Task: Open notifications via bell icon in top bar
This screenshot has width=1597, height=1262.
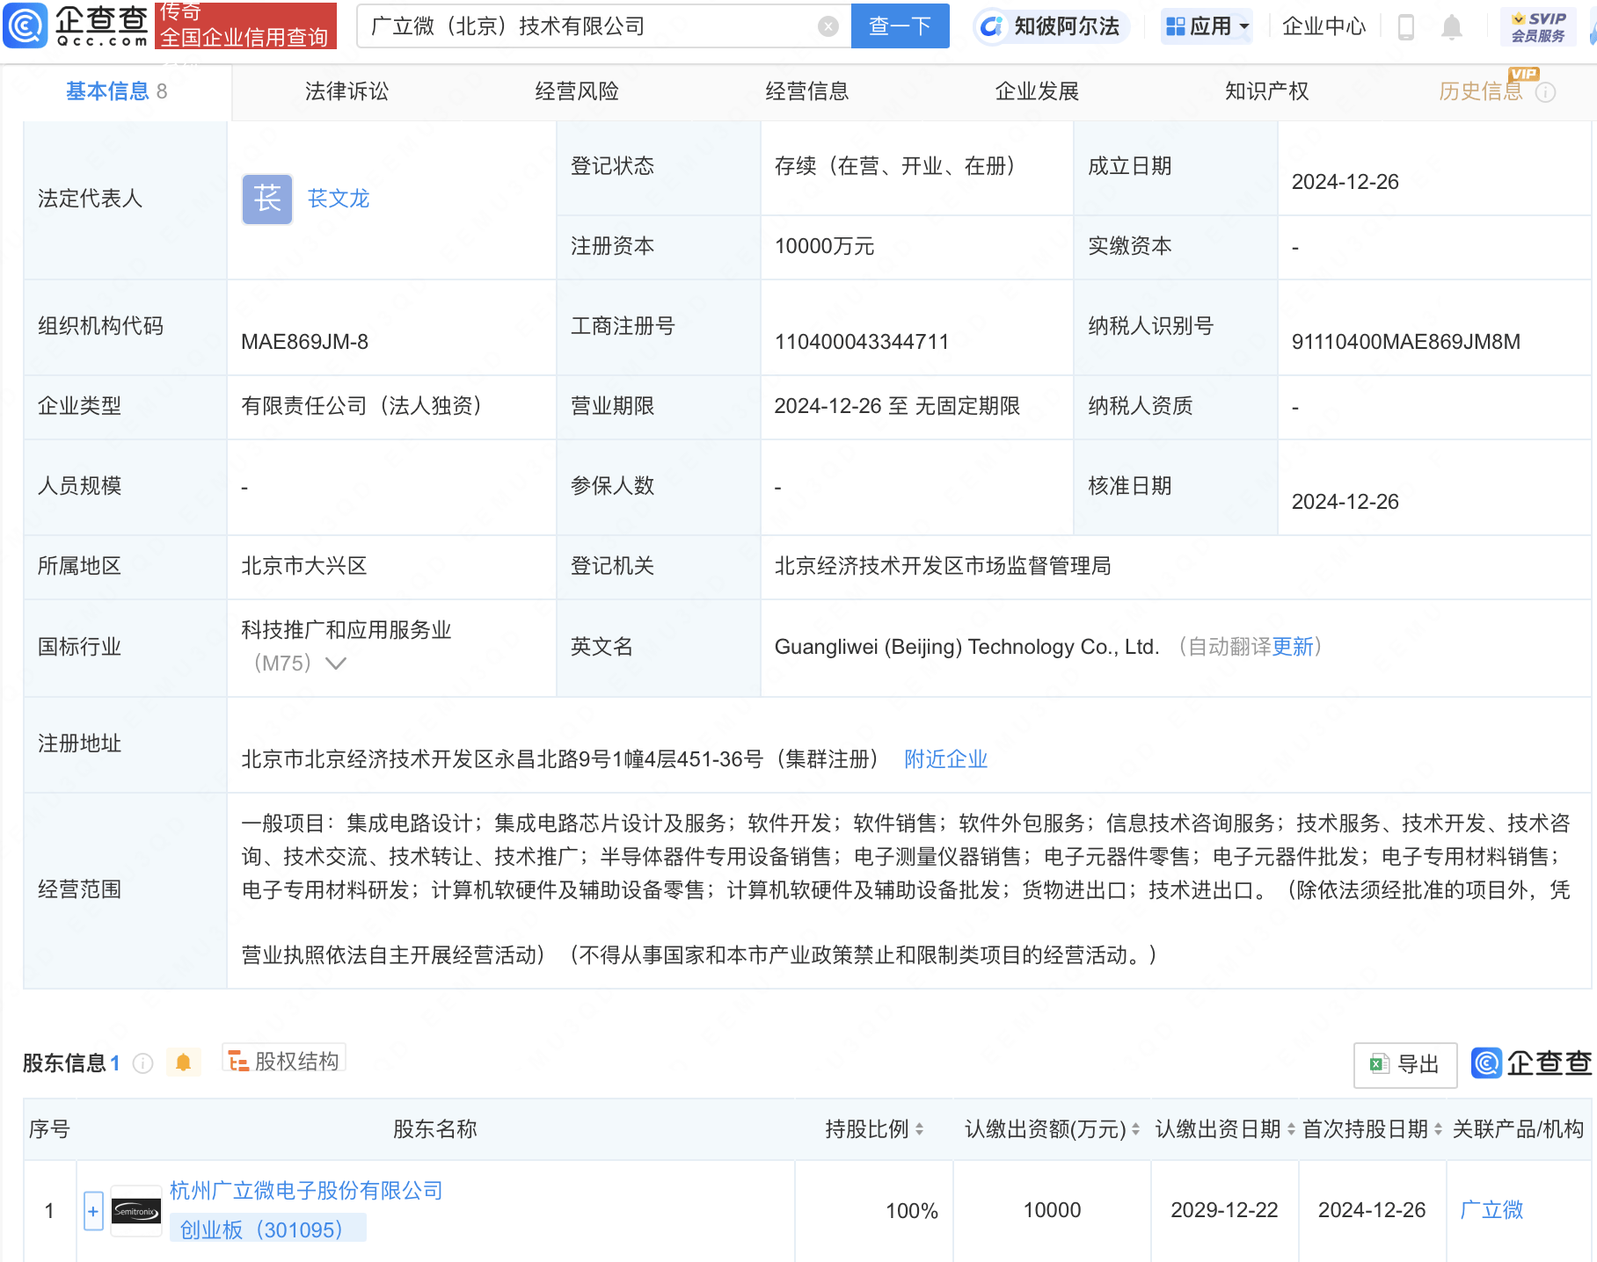Action: pos(1452,26)
